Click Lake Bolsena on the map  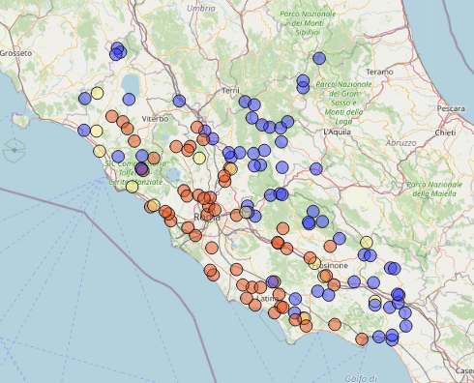(x=130, y=82)
